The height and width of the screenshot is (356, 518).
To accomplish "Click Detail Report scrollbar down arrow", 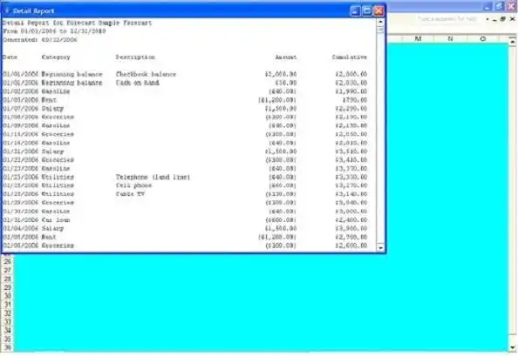I will click(x=380, y=247).
